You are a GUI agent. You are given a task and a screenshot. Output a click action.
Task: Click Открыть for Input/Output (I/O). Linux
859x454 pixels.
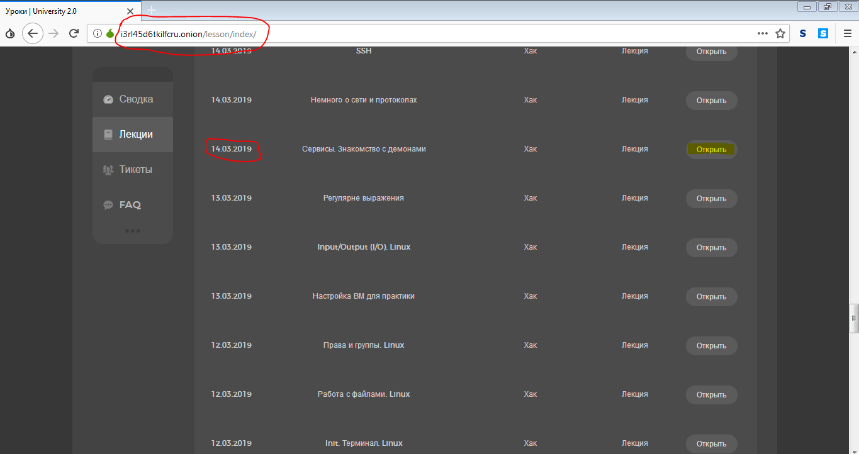coord(711,248)
